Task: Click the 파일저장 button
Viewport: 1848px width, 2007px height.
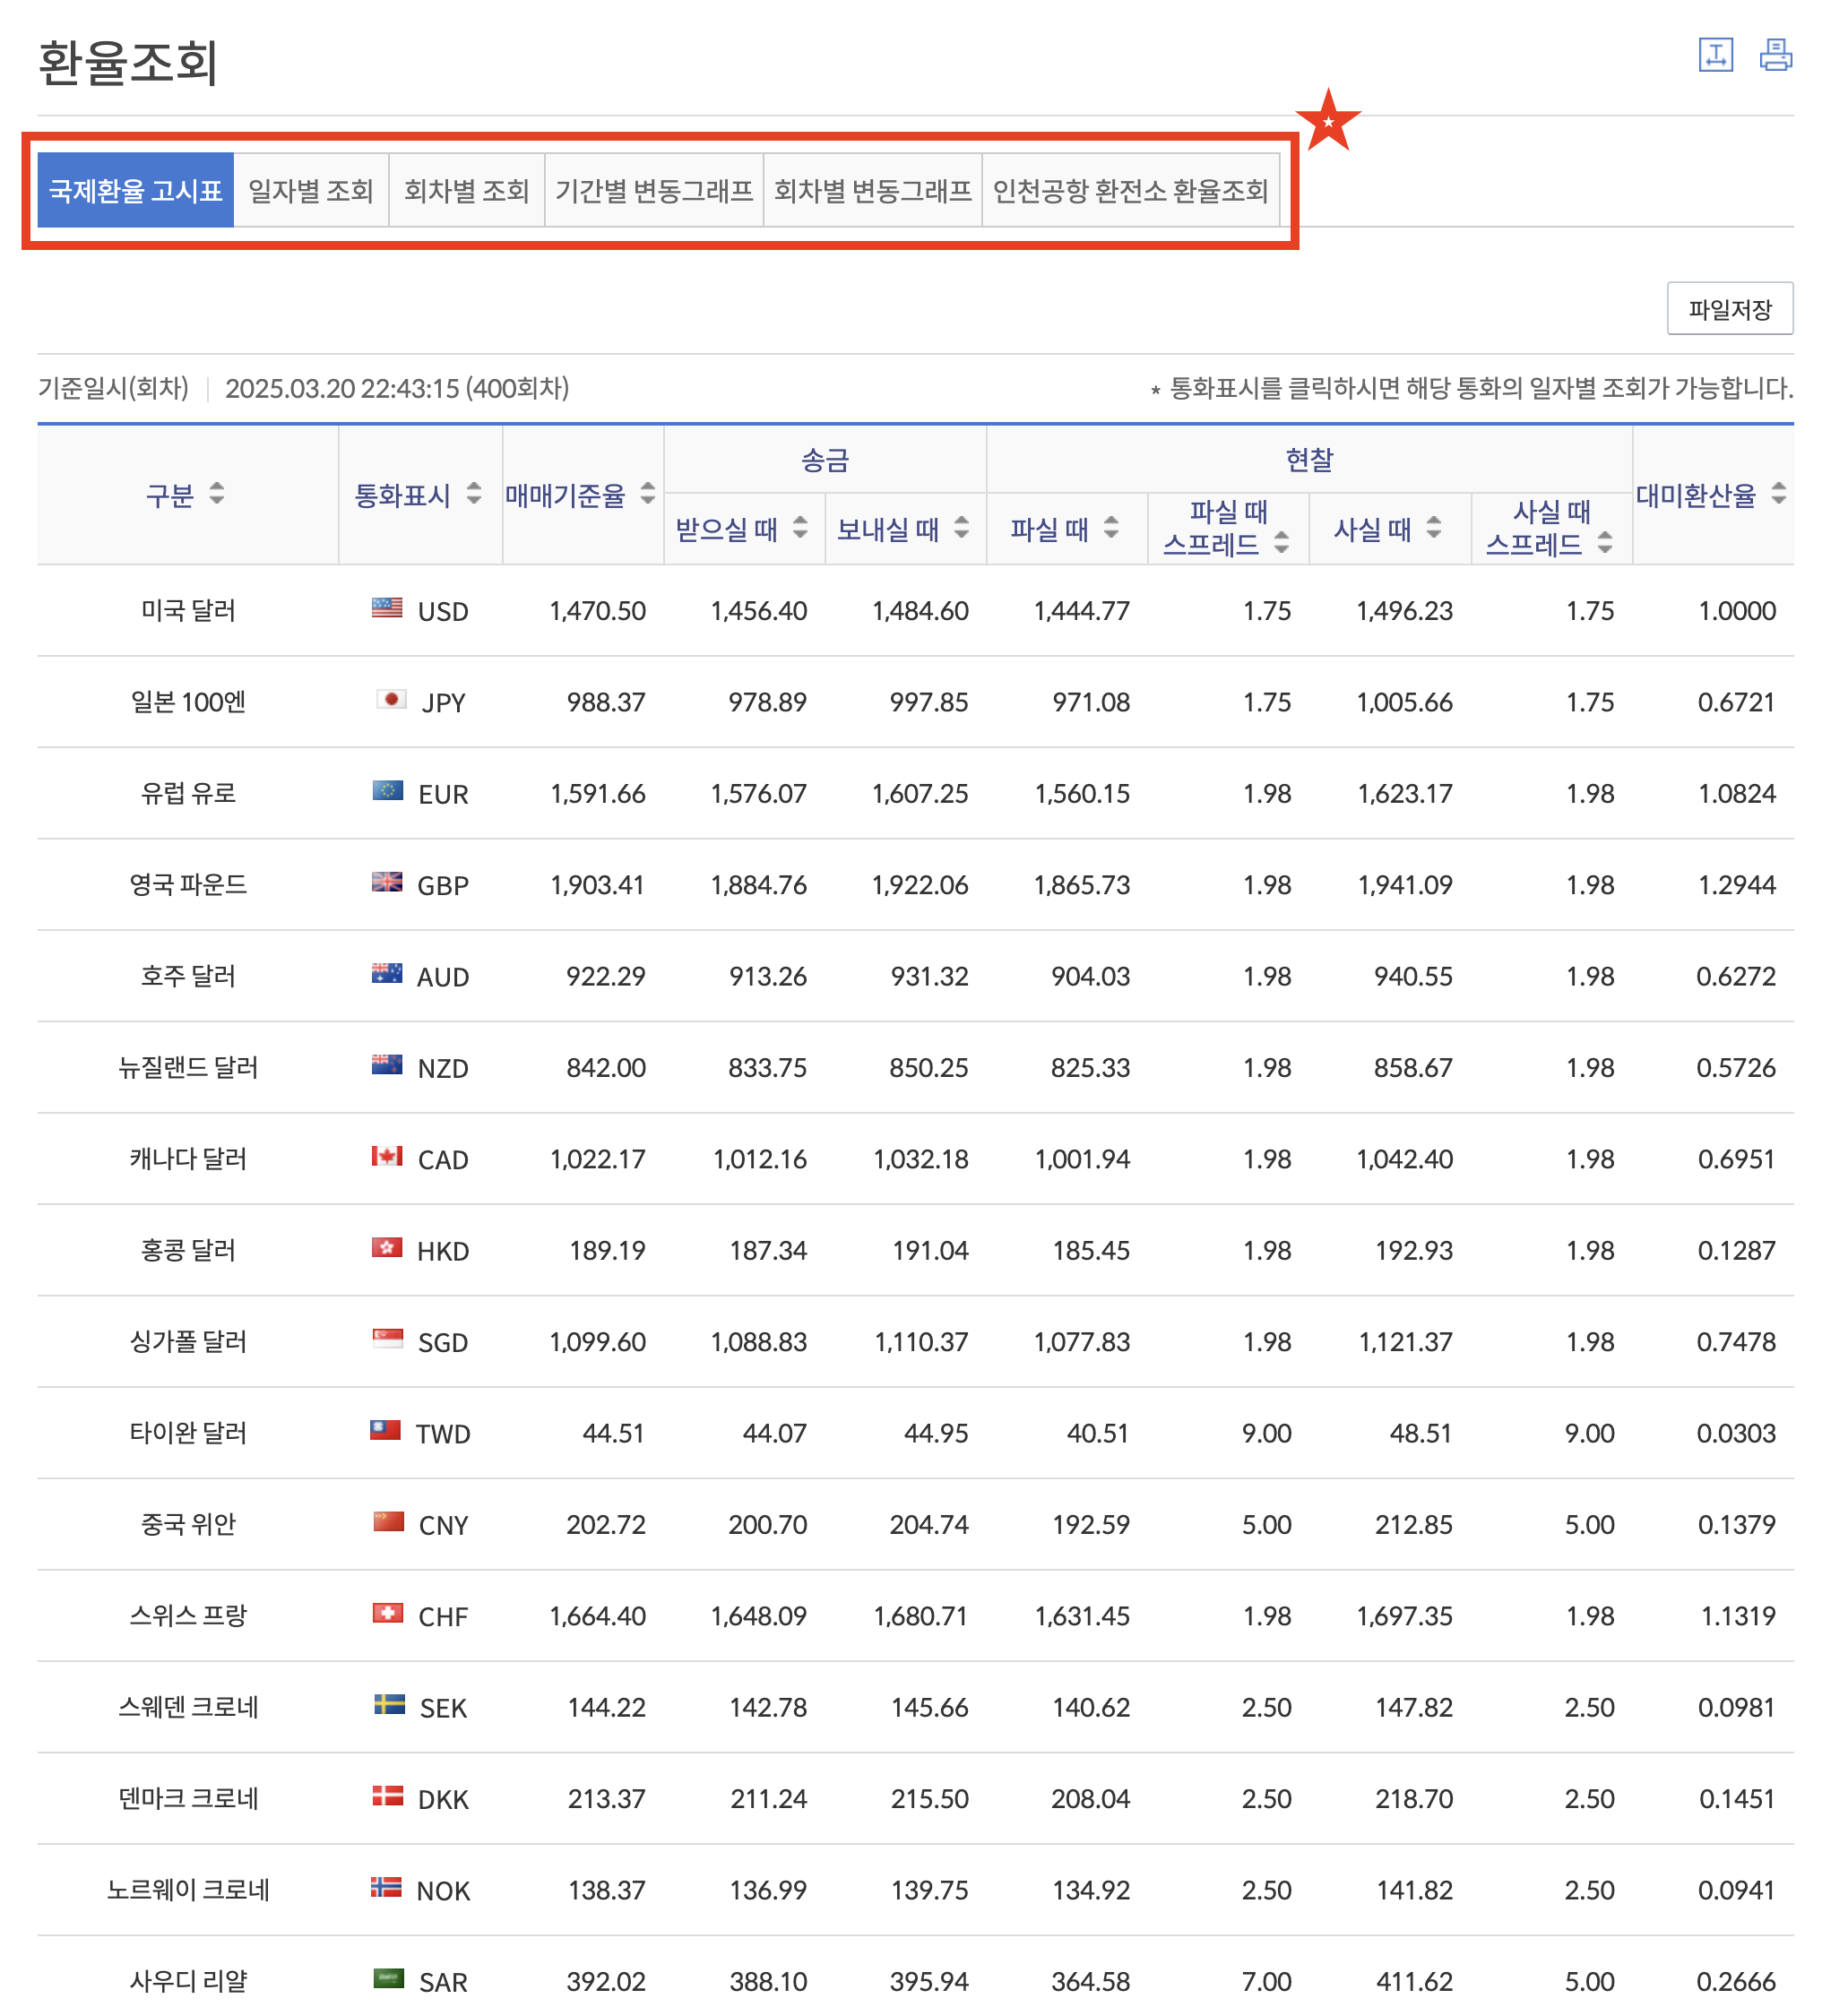Action: coord(1729,309)
